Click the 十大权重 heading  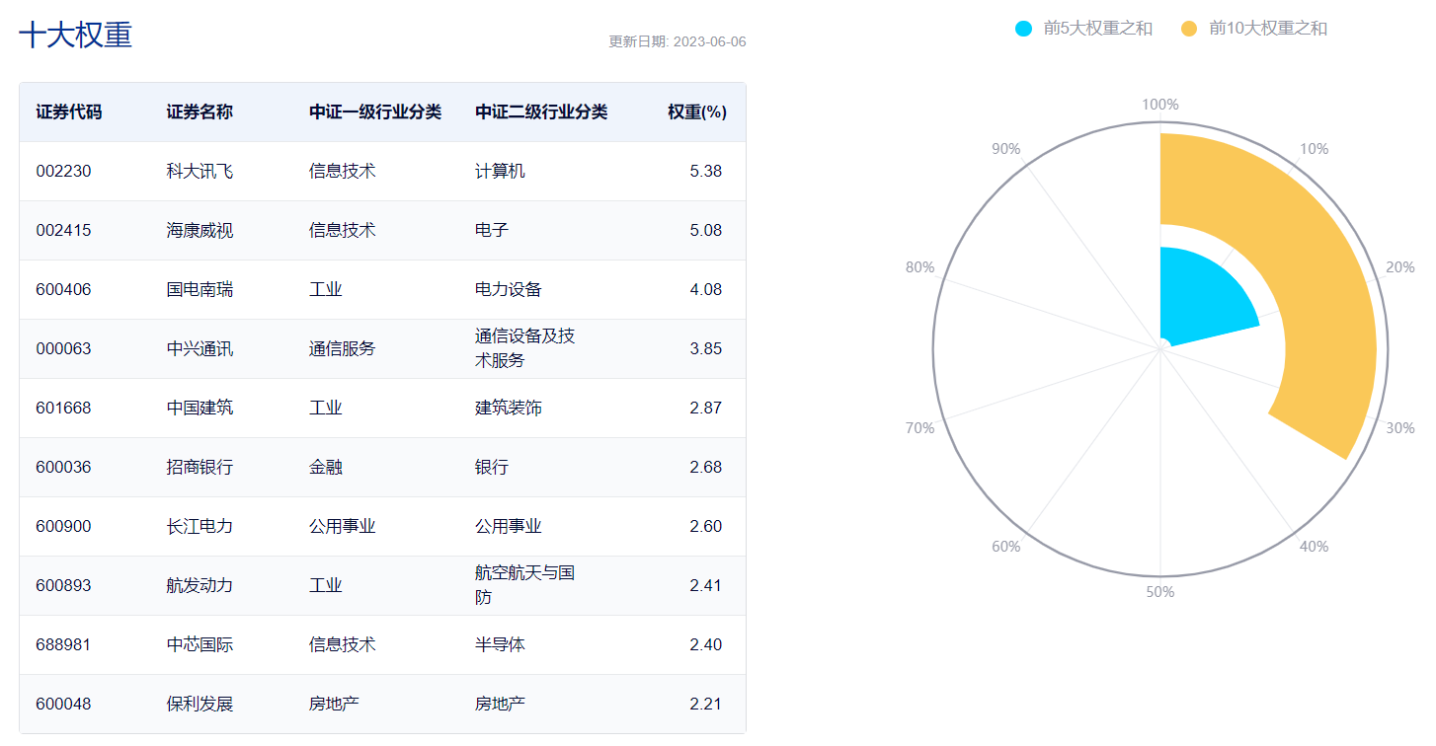coord(76,36)
